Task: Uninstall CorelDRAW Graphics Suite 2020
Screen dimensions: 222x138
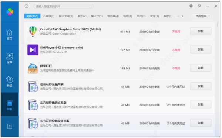Action: tap(201, 31)
